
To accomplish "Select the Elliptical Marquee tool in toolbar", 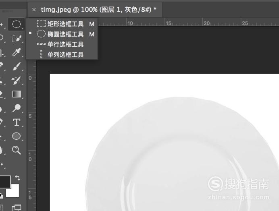I will point(16,24).
